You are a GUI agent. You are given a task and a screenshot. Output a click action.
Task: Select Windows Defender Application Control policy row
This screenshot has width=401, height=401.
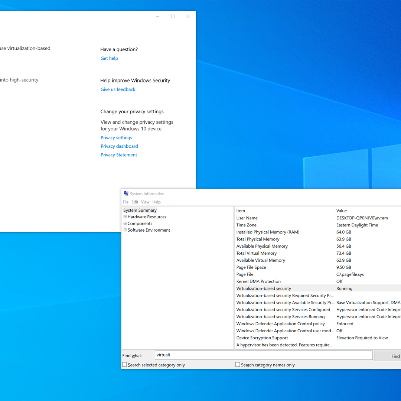point(318,323)
